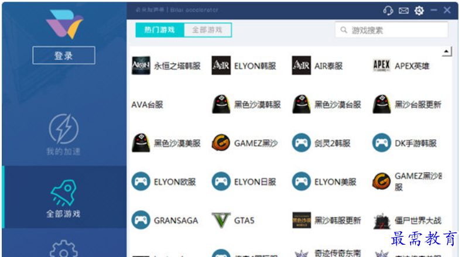Viewport: 462px width, 257px height.
Task: Switch to 全部游戏 tab
Action: 207,30
